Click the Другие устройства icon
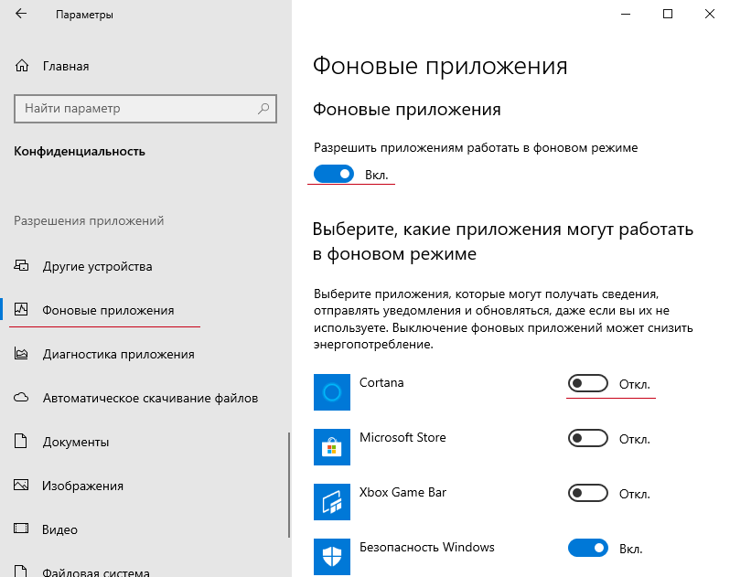 [x=21, y=266]
